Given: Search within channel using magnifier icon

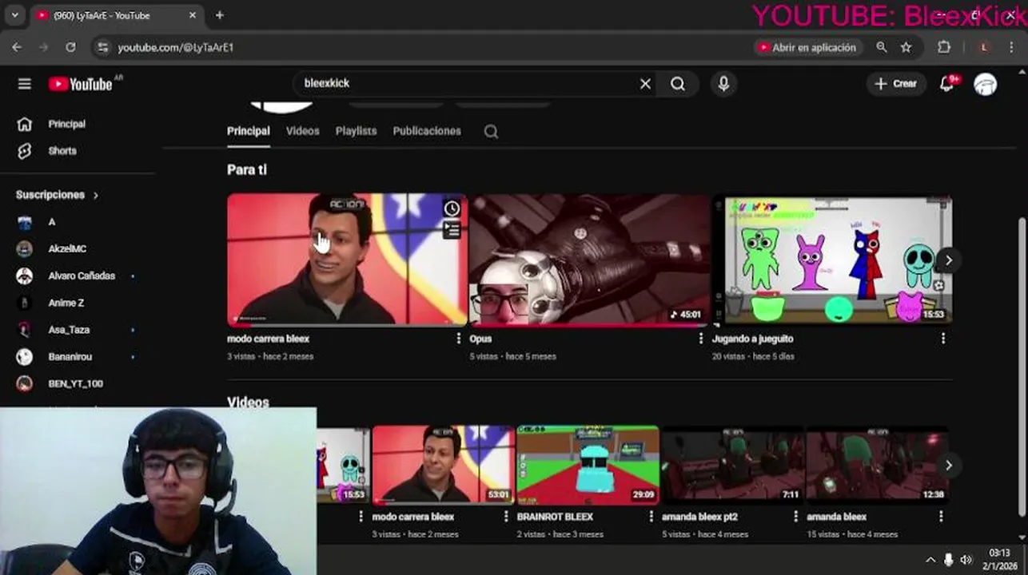Looking at the screenshot, I should click(x=491, y=132).
